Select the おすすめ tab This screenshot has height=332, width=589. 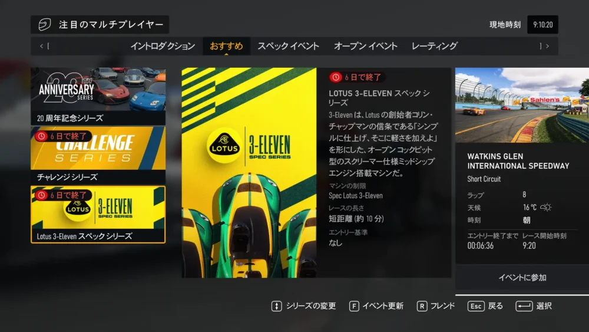tap(227, 46)
